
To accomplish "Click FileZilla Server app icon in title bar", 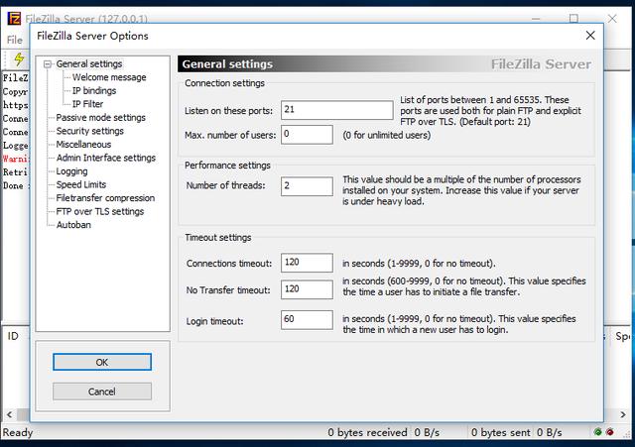I will (14, 19).
